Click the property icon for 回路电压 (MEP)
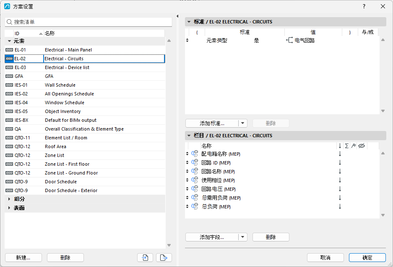This screenshot has height=267, width=393. click(195, 189)
